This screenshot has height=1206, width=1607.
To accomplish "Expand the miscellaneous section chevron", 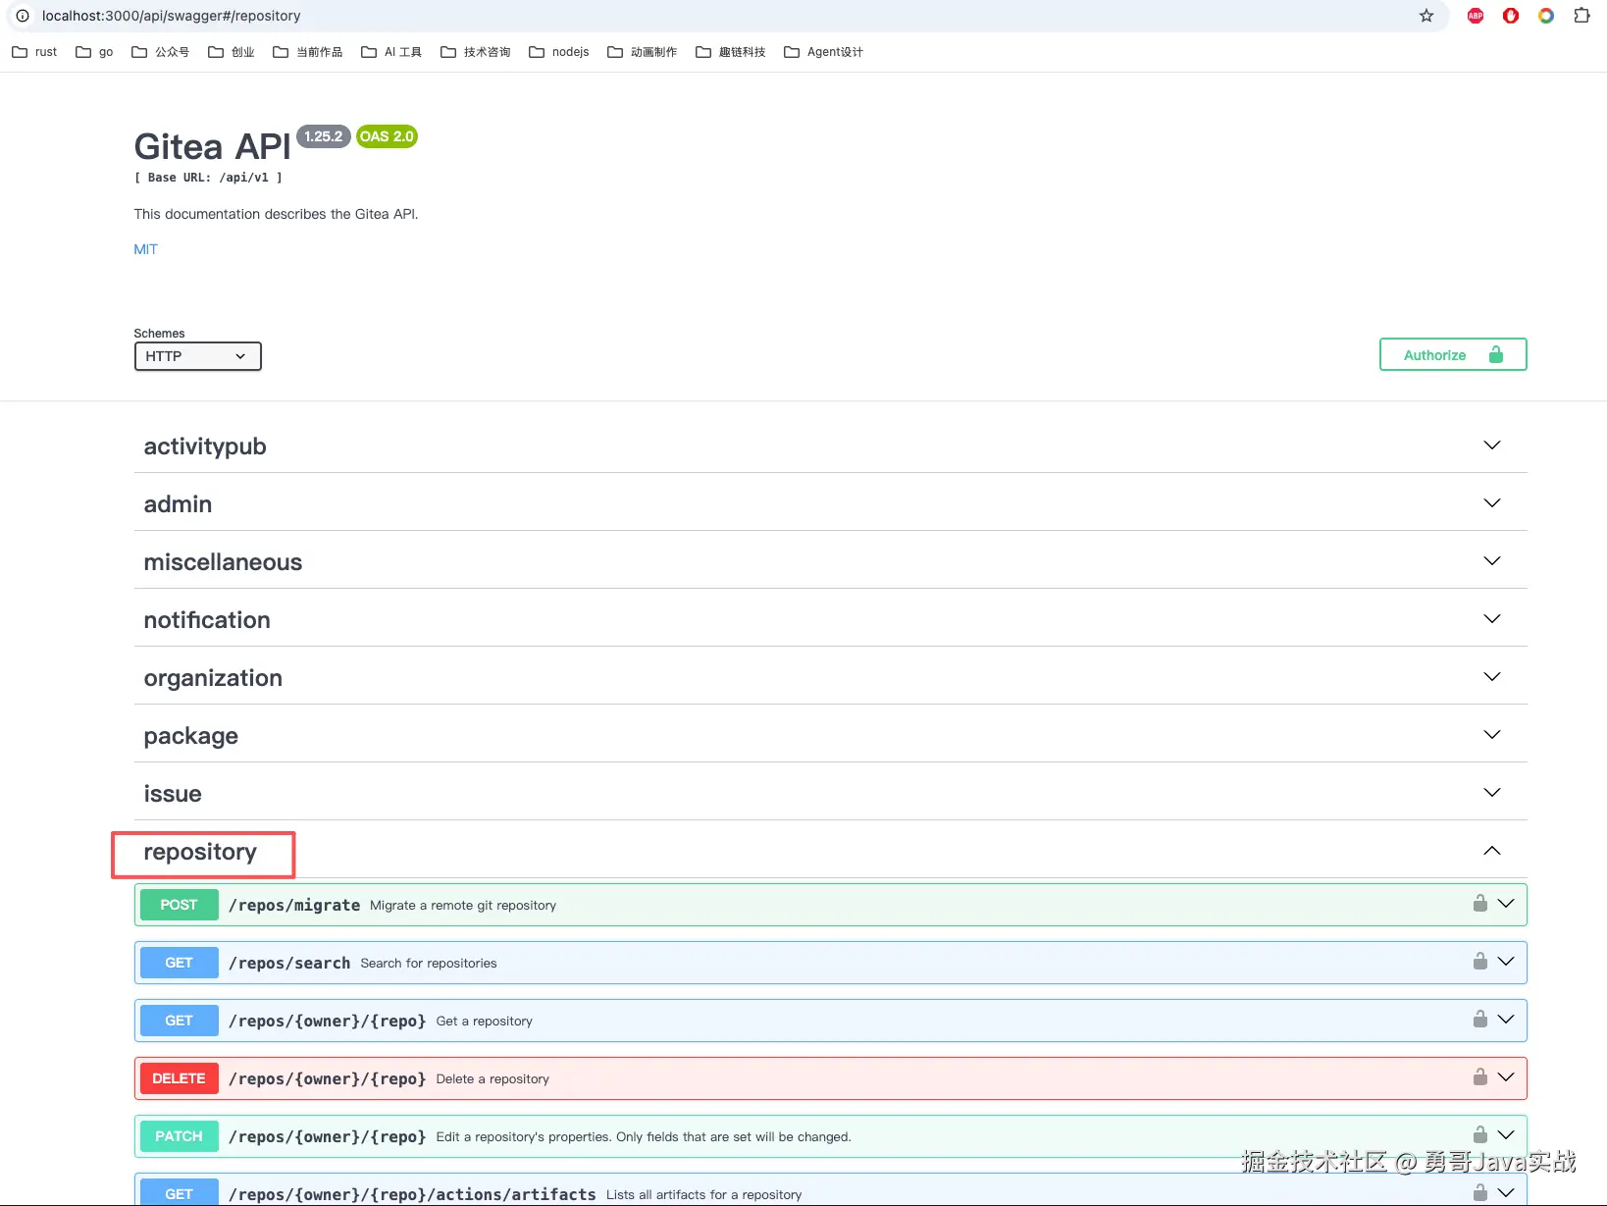I will tap(1492, 561).
